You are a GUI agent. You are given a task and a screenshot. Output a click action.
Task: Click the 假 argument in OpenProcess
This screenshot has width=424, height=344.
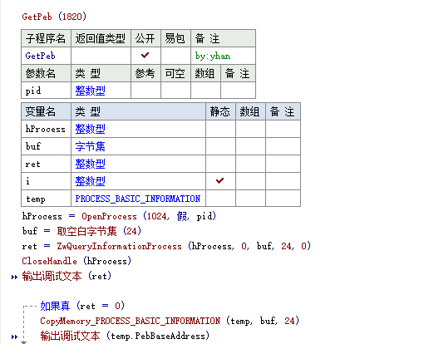pos(182,216)
